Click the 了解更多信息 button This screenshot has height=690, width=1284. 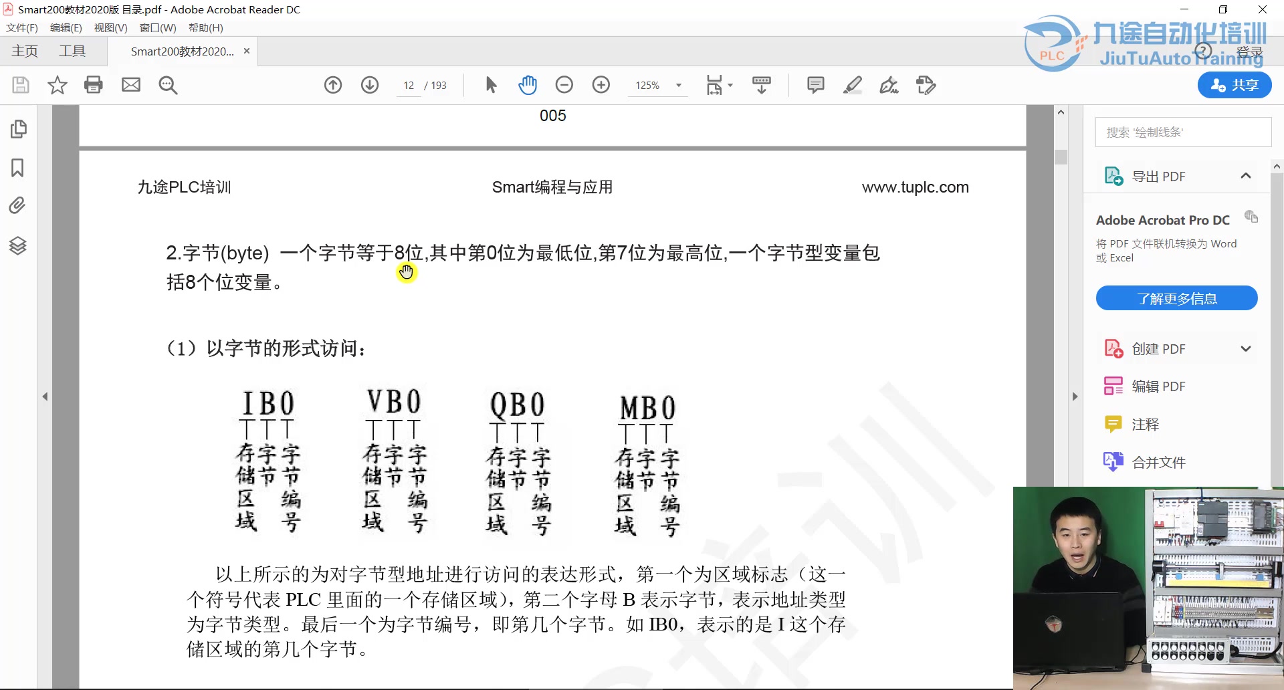1176,298
